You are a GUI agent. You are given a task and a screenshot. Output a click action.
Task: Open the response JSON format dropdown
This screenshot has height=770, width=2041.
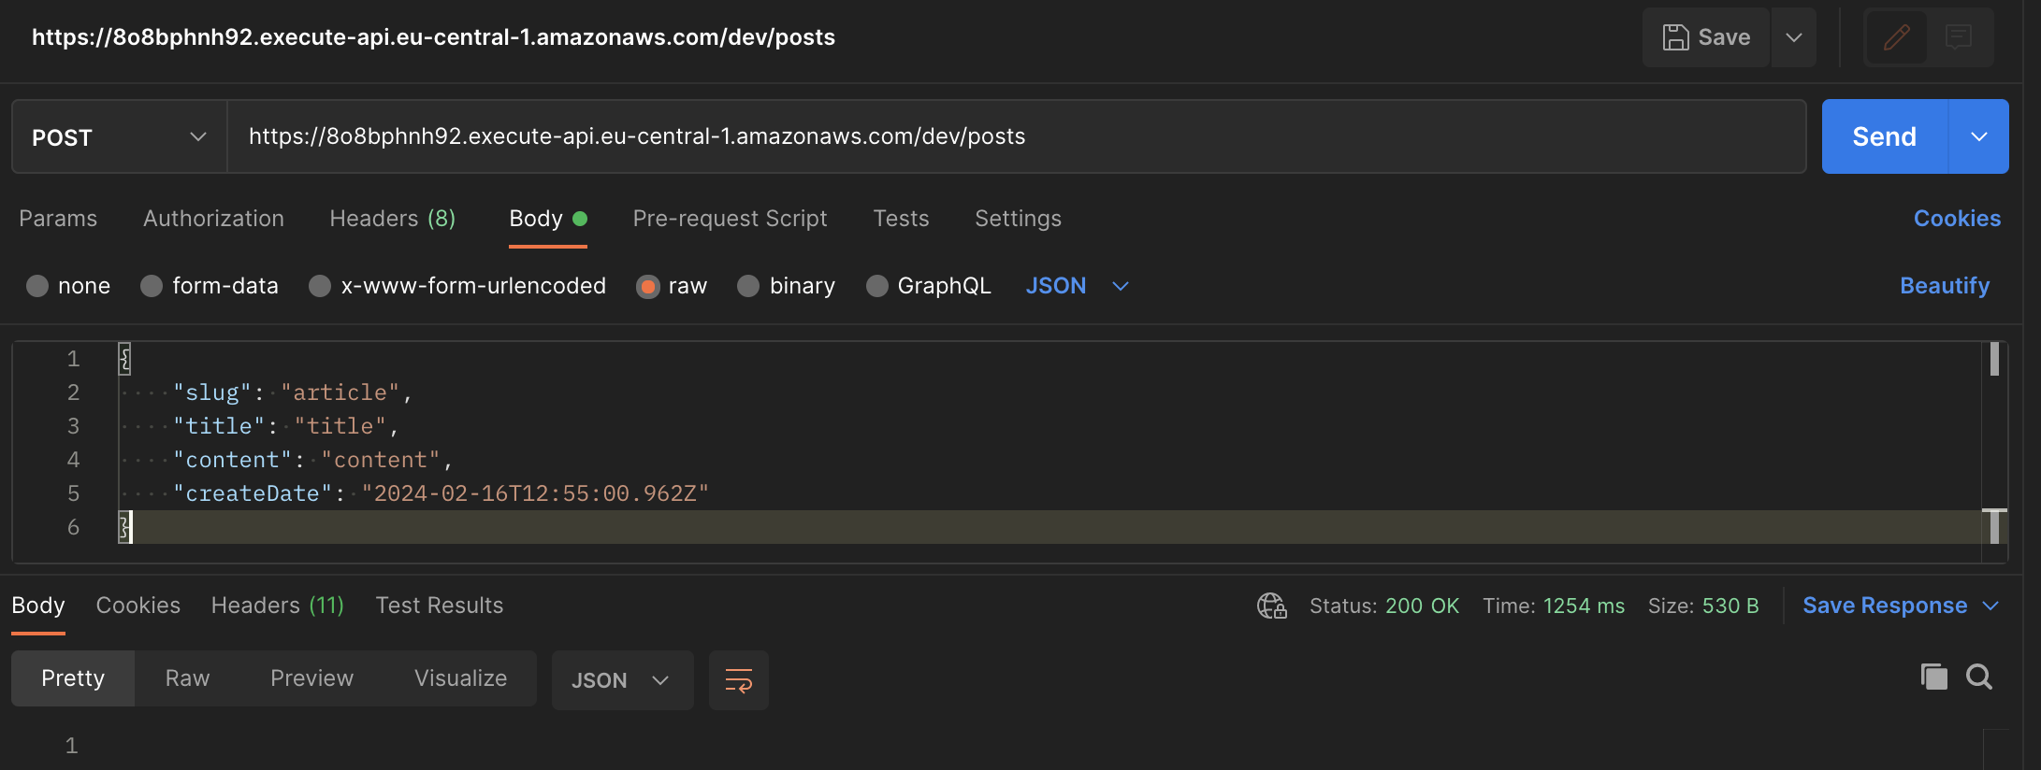[x=622, y=680]
